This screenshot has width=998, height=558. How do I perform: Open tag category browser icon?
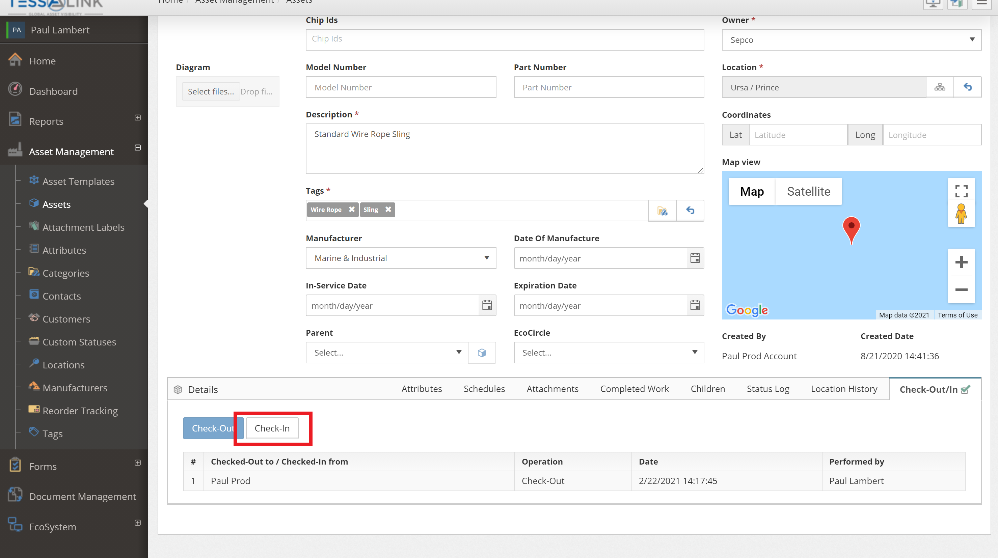662,211
